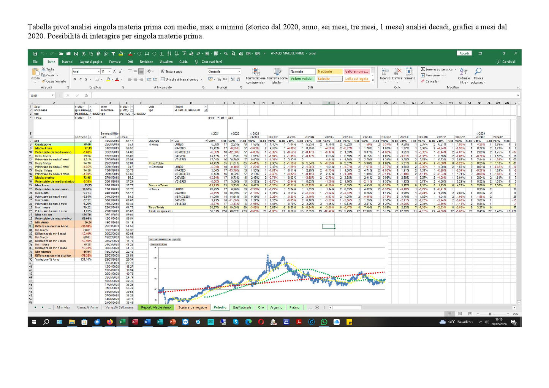Click the Excel icon in Windows taskbar
Screen dimensions: 549x388
(x=122, y=322)
